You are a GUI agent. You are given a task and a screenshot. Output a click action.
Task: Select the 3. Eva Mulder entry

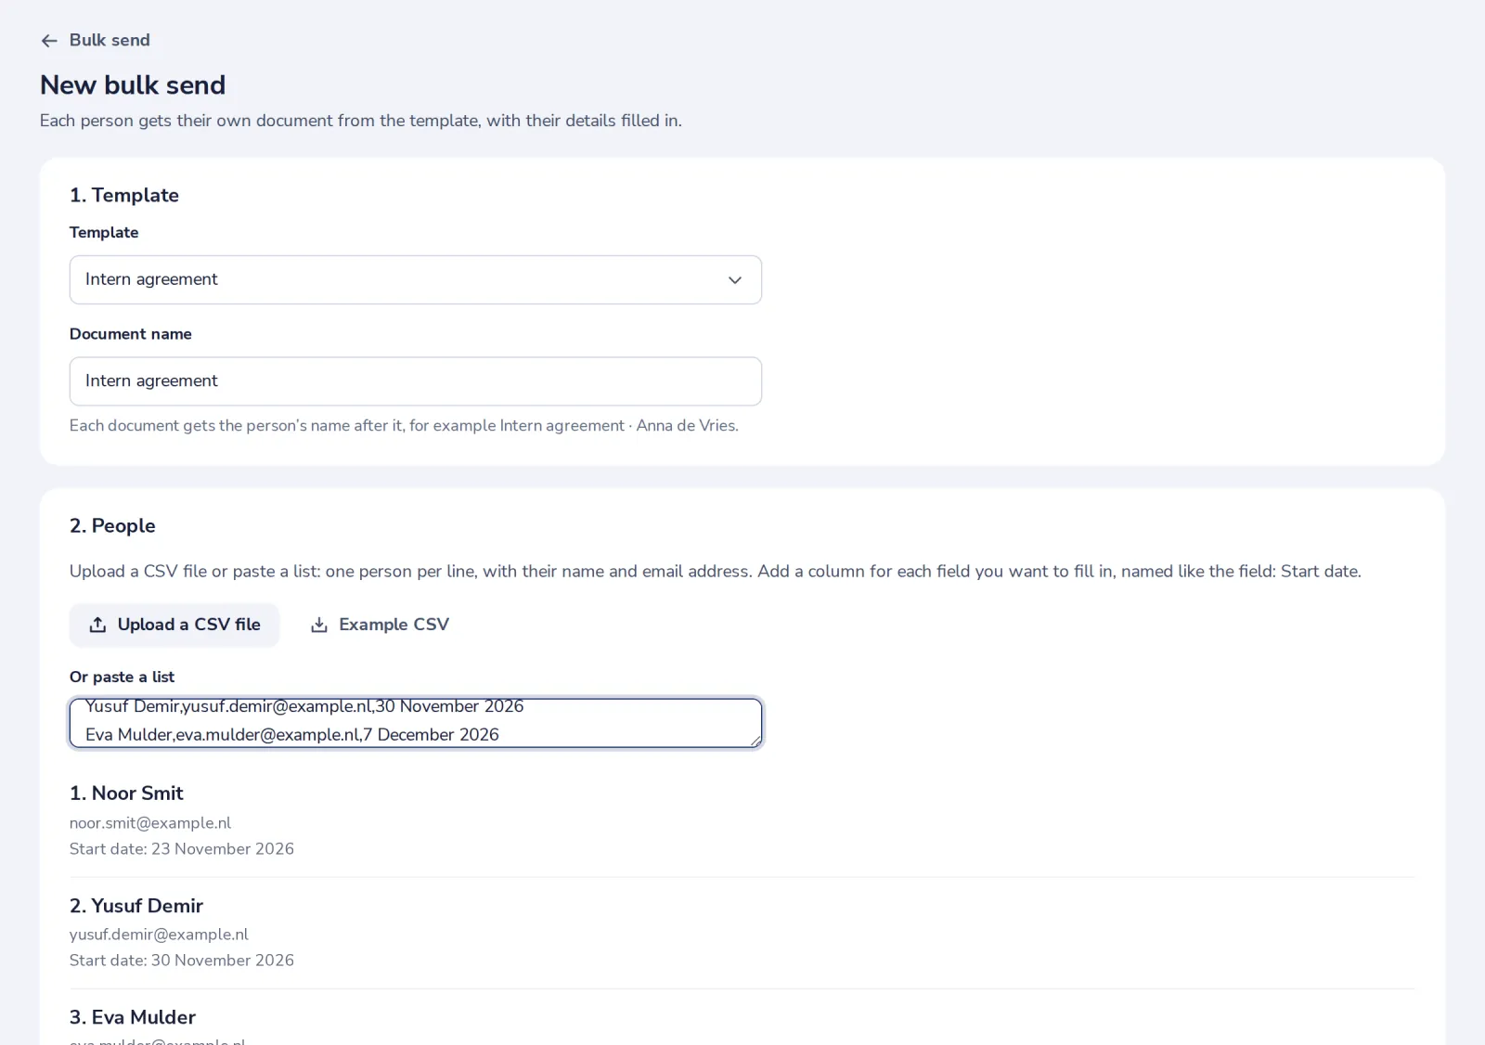click(133, 1017)
